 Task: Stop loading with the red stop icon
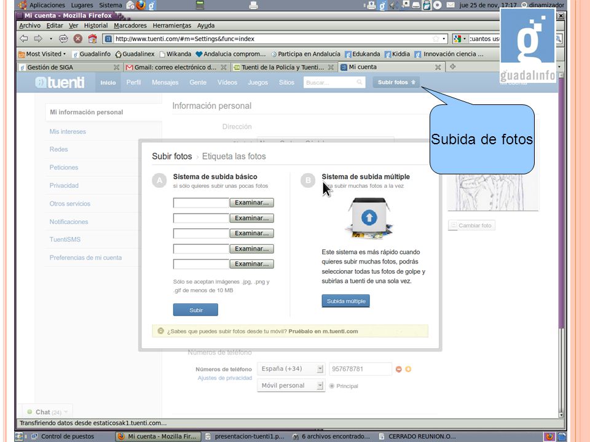[x=78, y=39]
